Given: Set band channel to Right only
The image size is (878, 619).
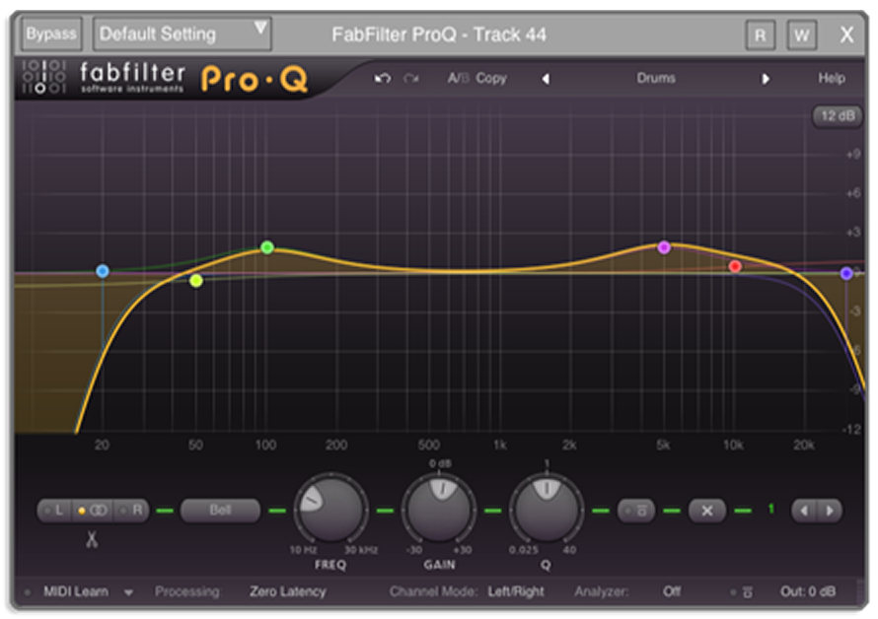Looking at the screenshot, I should point(132,511).
